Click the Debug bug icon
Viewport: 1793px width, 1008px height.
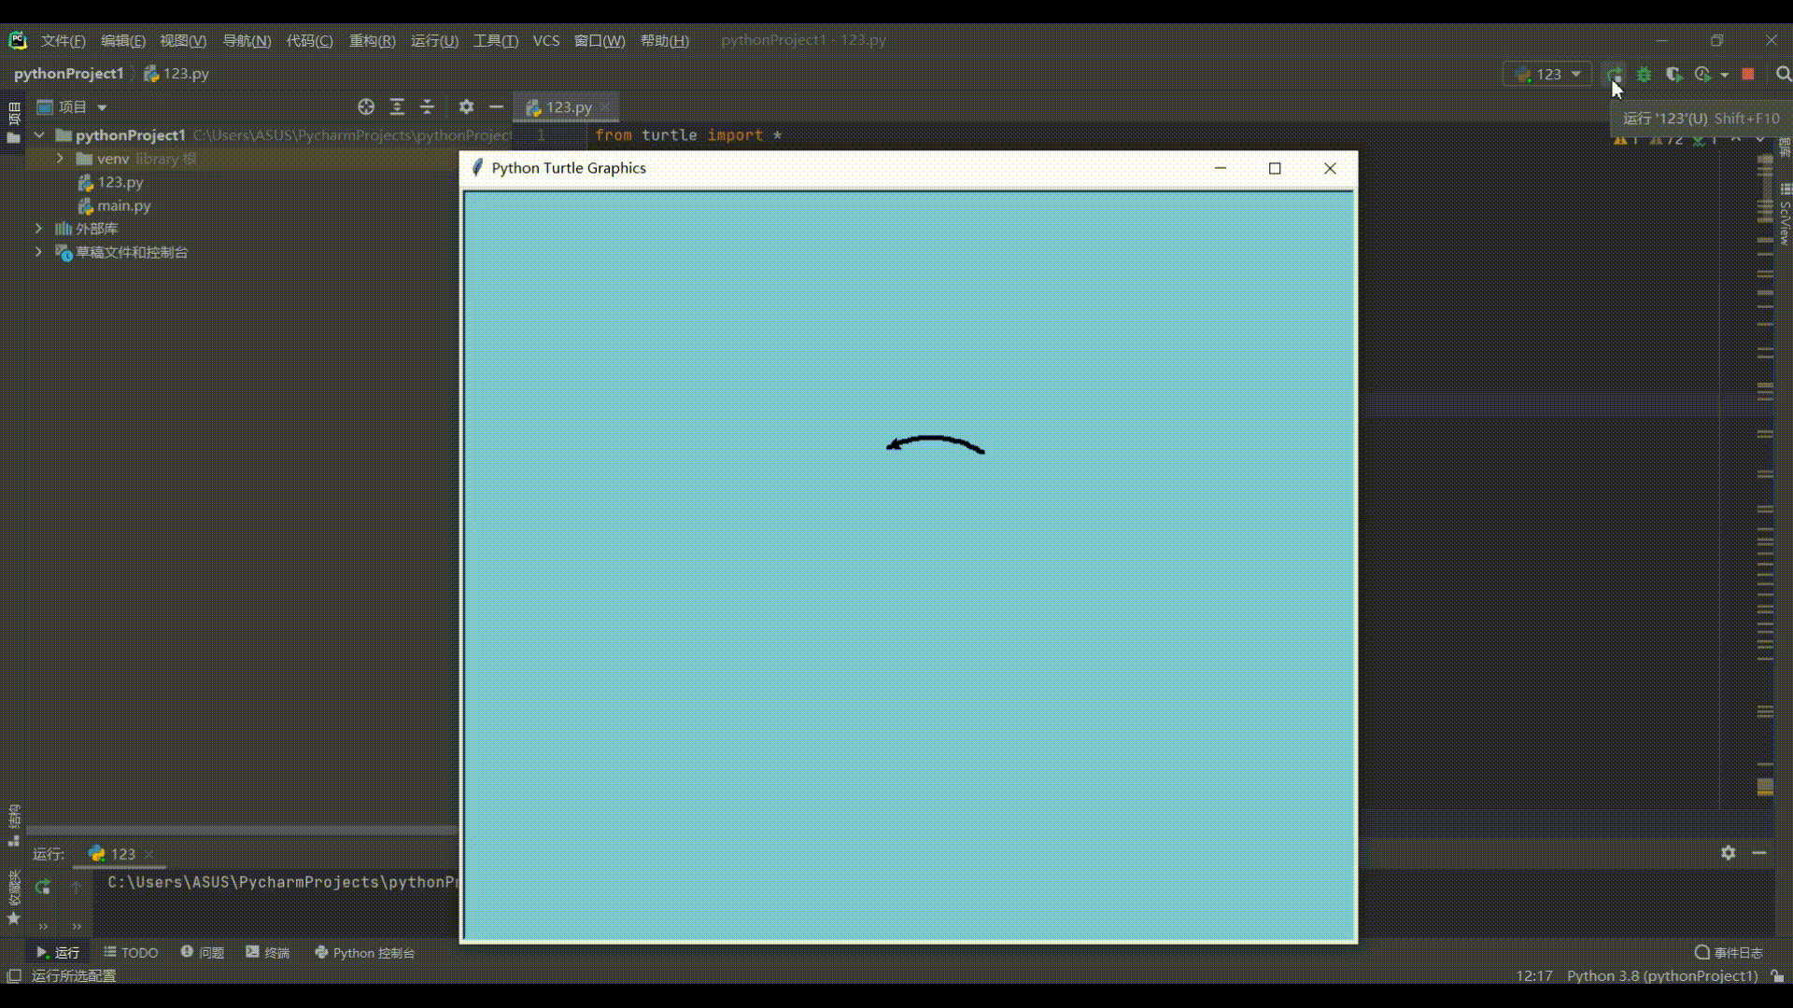(1645, 74)
